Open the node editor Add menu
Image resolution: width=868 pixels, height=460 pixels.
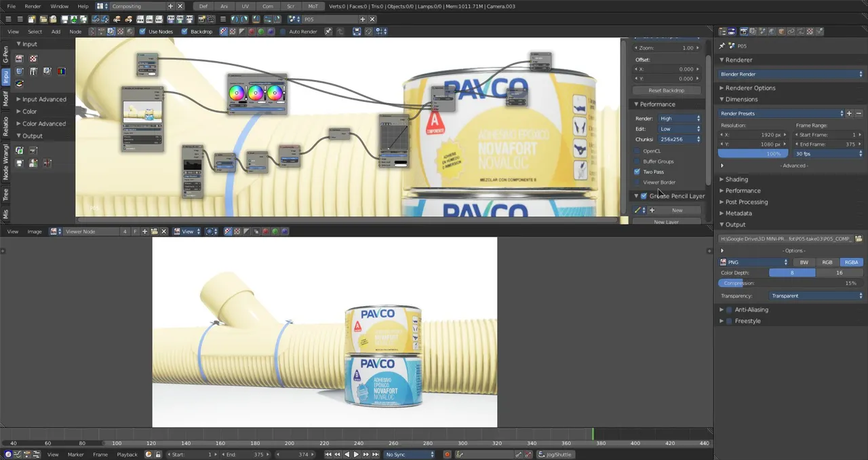pyautogui.click(x=56, y=31)
